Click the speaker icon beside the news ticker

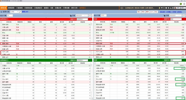pos(122,8)
